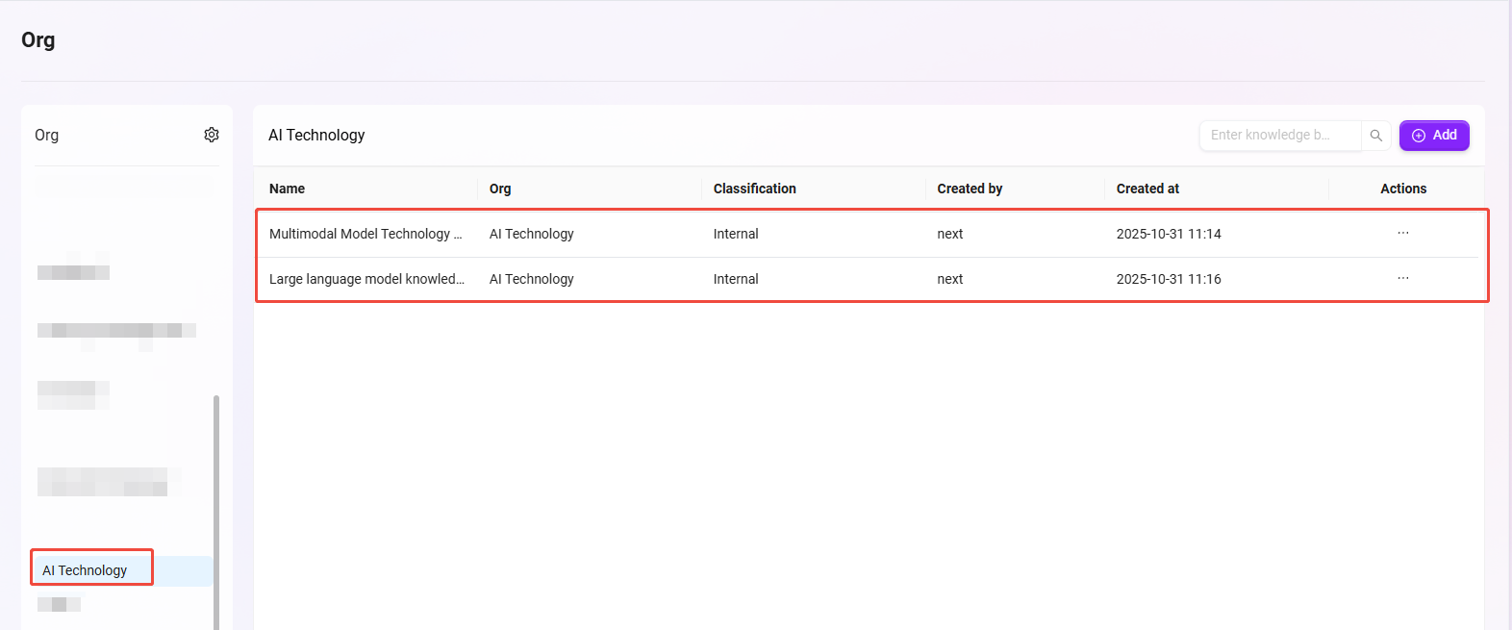Image resolution: width=1512 pixels, height=630 pixels.
Task: Open actions menu for Multimodal Model Technology
Action: pyautogui.click(x=1402, y=234)
